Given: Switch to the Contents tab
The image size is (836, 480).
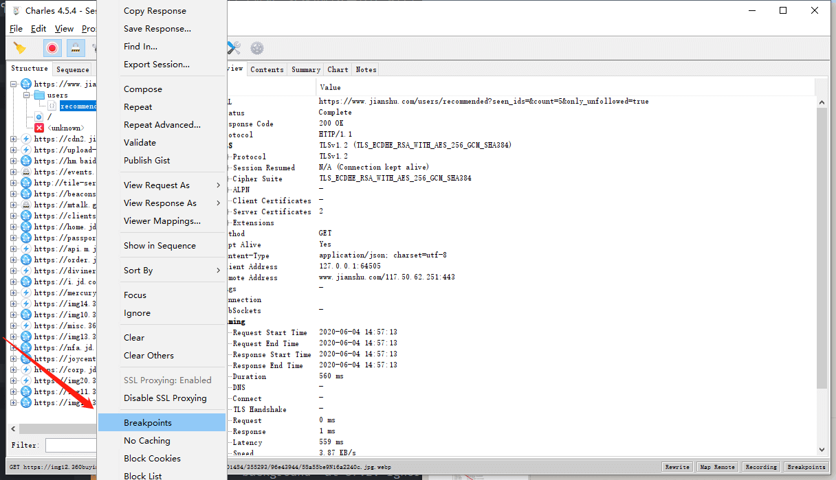Looking at the screenshot, I should (x=267, y=69).
